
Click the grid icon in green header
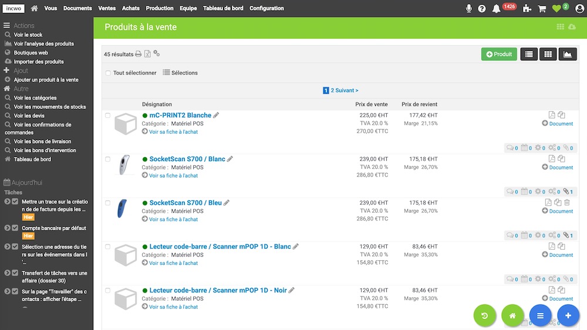click(x=560, y=26)
